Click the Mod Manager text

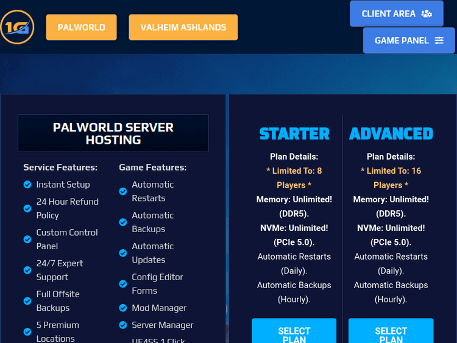coord(159,308)
